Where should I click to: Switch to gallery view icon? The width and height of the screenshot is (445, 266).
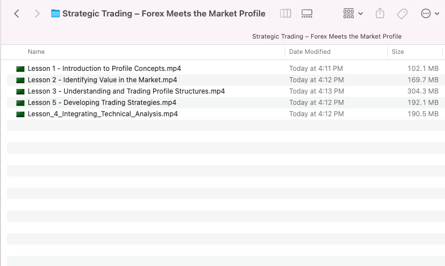pyautogui.click(x=307, y=14)
